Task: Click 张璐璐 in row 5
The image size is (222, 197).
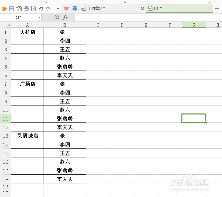Action: pyautogui.click(x=65, y=67)
